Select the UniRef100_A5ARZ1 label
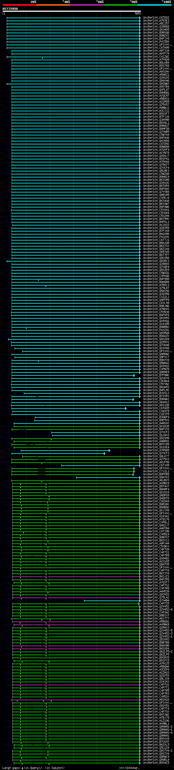This screenshot has height=770, width=174. [156, 75]
